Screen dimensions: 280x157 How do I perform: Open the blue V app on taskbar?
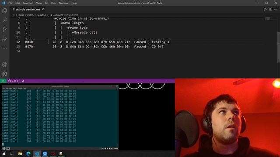click(45, 154)
